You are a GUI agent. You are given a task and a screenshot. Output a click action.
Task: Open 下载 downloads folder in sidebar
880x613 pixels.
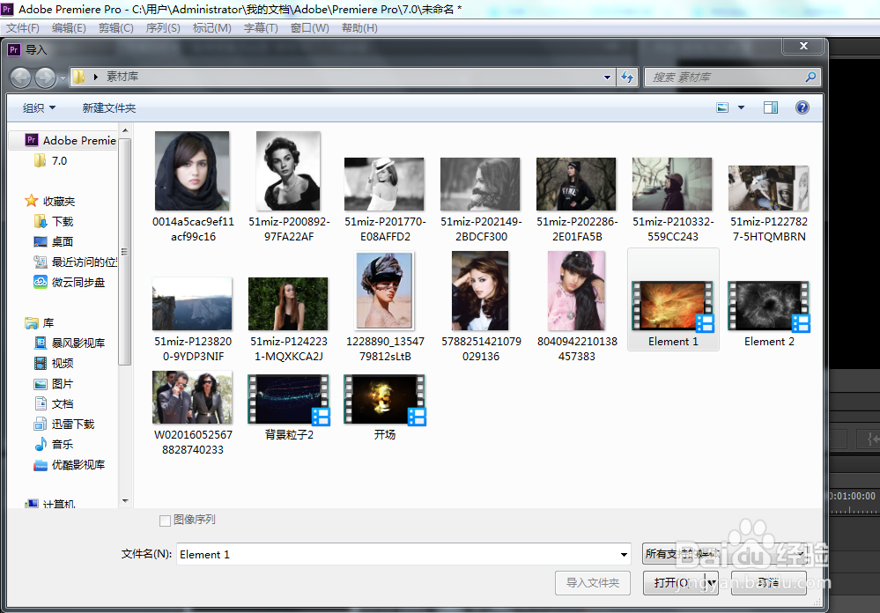tap(54, 222)
